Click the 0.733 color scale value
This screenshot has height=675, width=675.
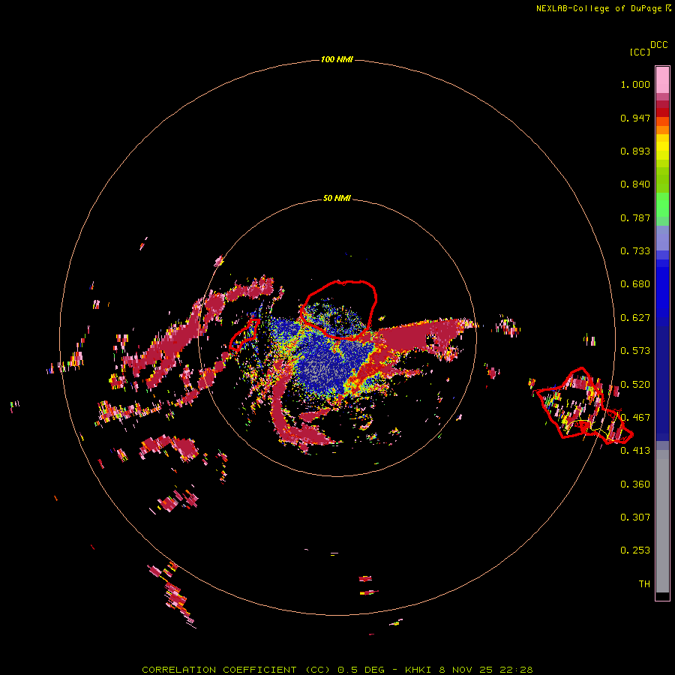635,251
